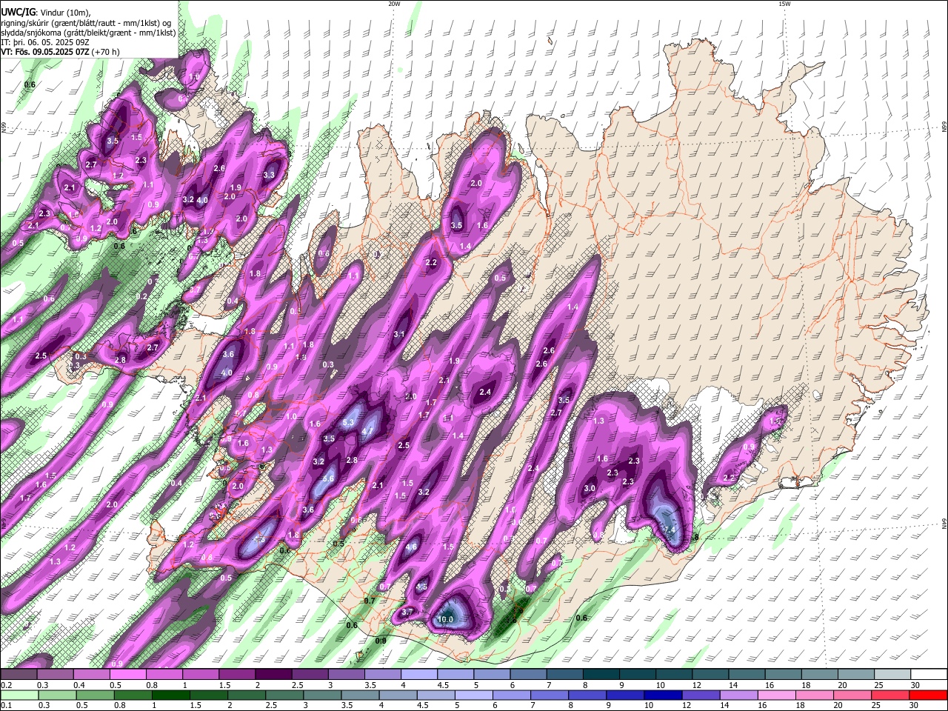Pick lower rain legend swatch labeled 8
Image resolution: width=948 pixels, height=711 pixels.
click(587, 695)
